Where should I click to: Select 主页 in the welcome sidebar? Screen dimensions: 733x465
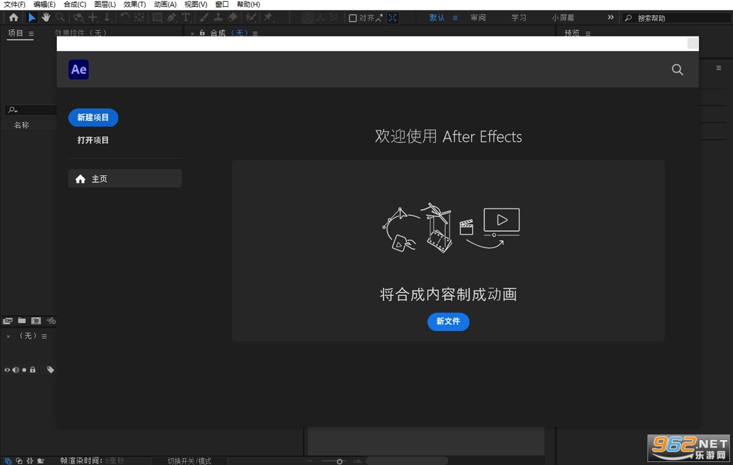(125, 179)
